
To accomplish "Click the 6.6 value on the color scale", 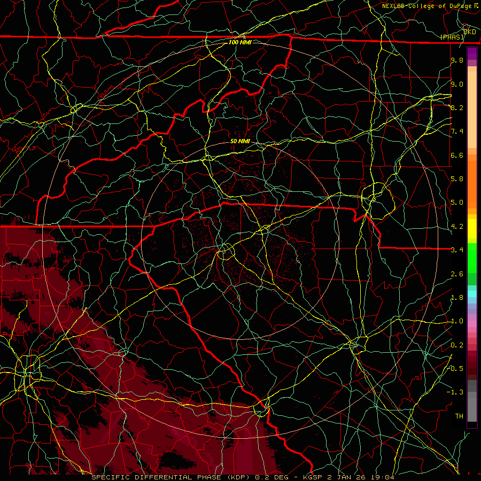I will (x=457, y=155).
